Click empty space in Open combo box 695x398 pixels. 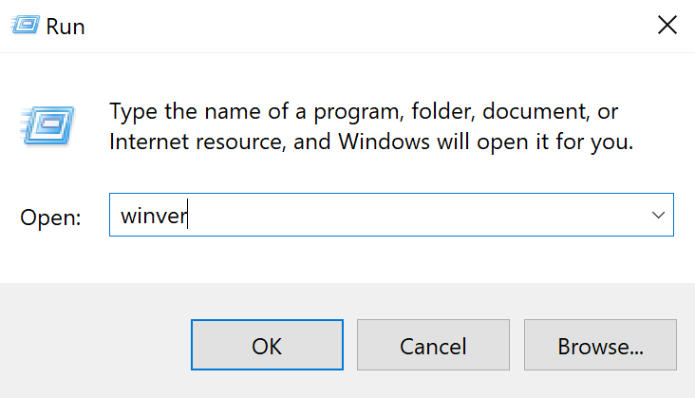point(427,216)
